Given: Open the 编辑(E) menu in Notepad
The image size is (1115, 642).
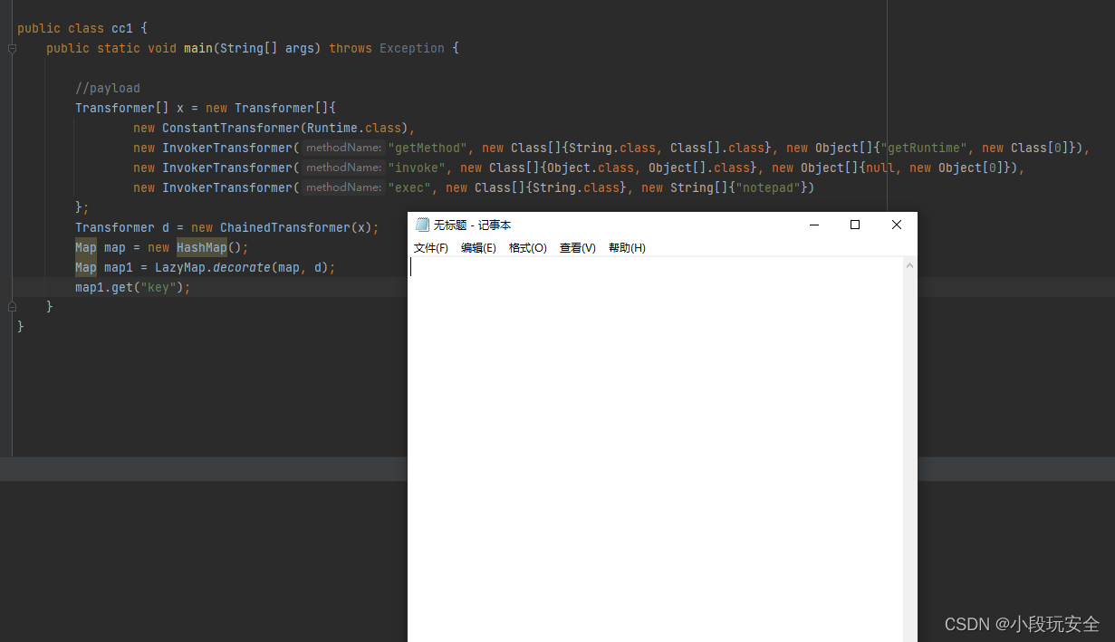Looking at the screenshot, I should pyautogui.click(x=478, y=248).
